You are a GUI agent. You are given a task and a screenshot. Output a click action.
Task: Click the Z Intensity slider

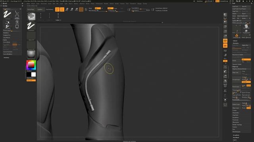[x=116, y=11]
